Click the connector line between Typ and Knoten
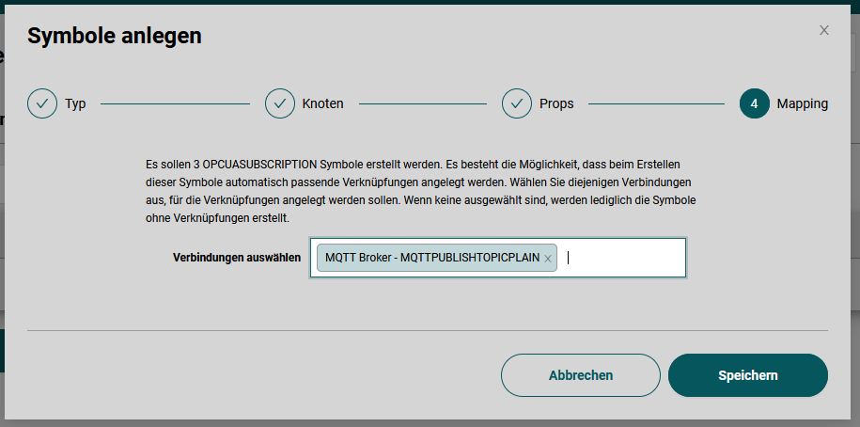 coord(175,103)
